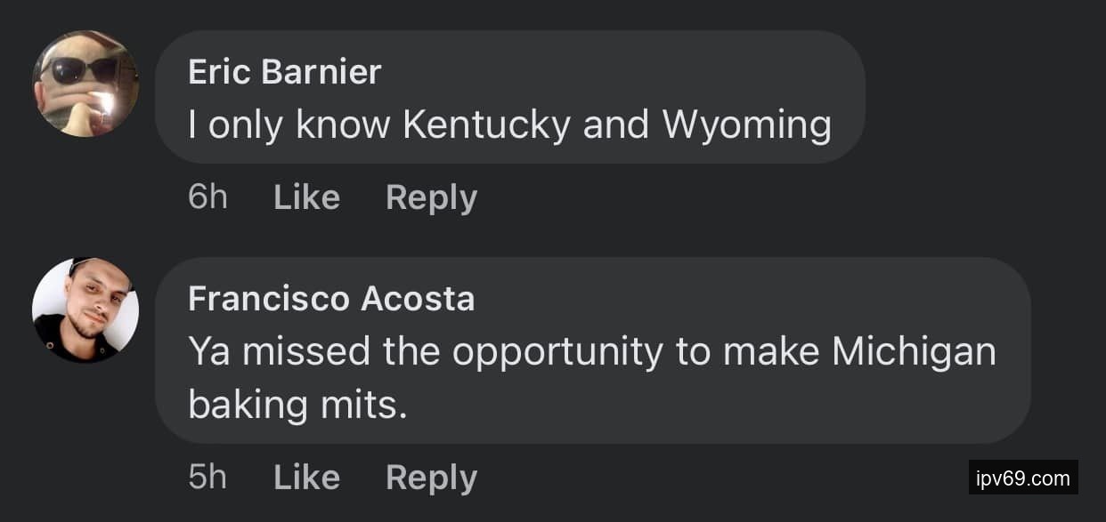Click the word Michigan in Francisco's comment
Viewport: 1106px width, 522px height.
click(x=914, y=352)
